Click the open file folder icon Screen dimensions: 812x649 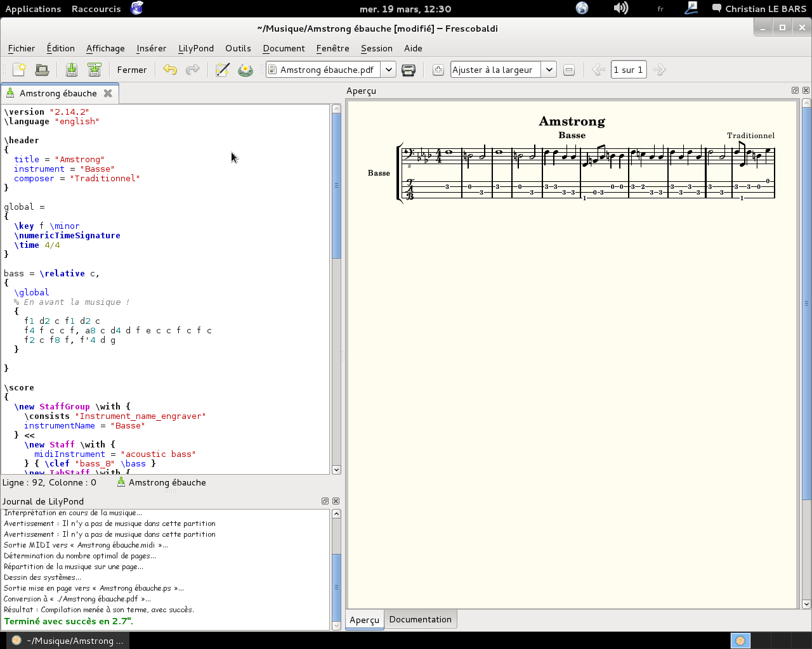pyautogui.click(x=42, y=70)
